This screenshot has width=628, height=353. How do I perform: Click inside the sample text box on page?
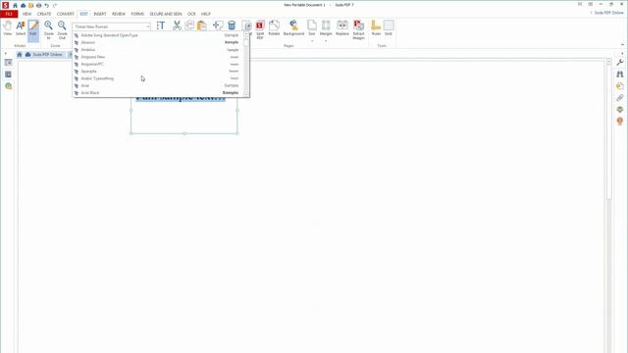pyautogui.click(x=184, y=116)
